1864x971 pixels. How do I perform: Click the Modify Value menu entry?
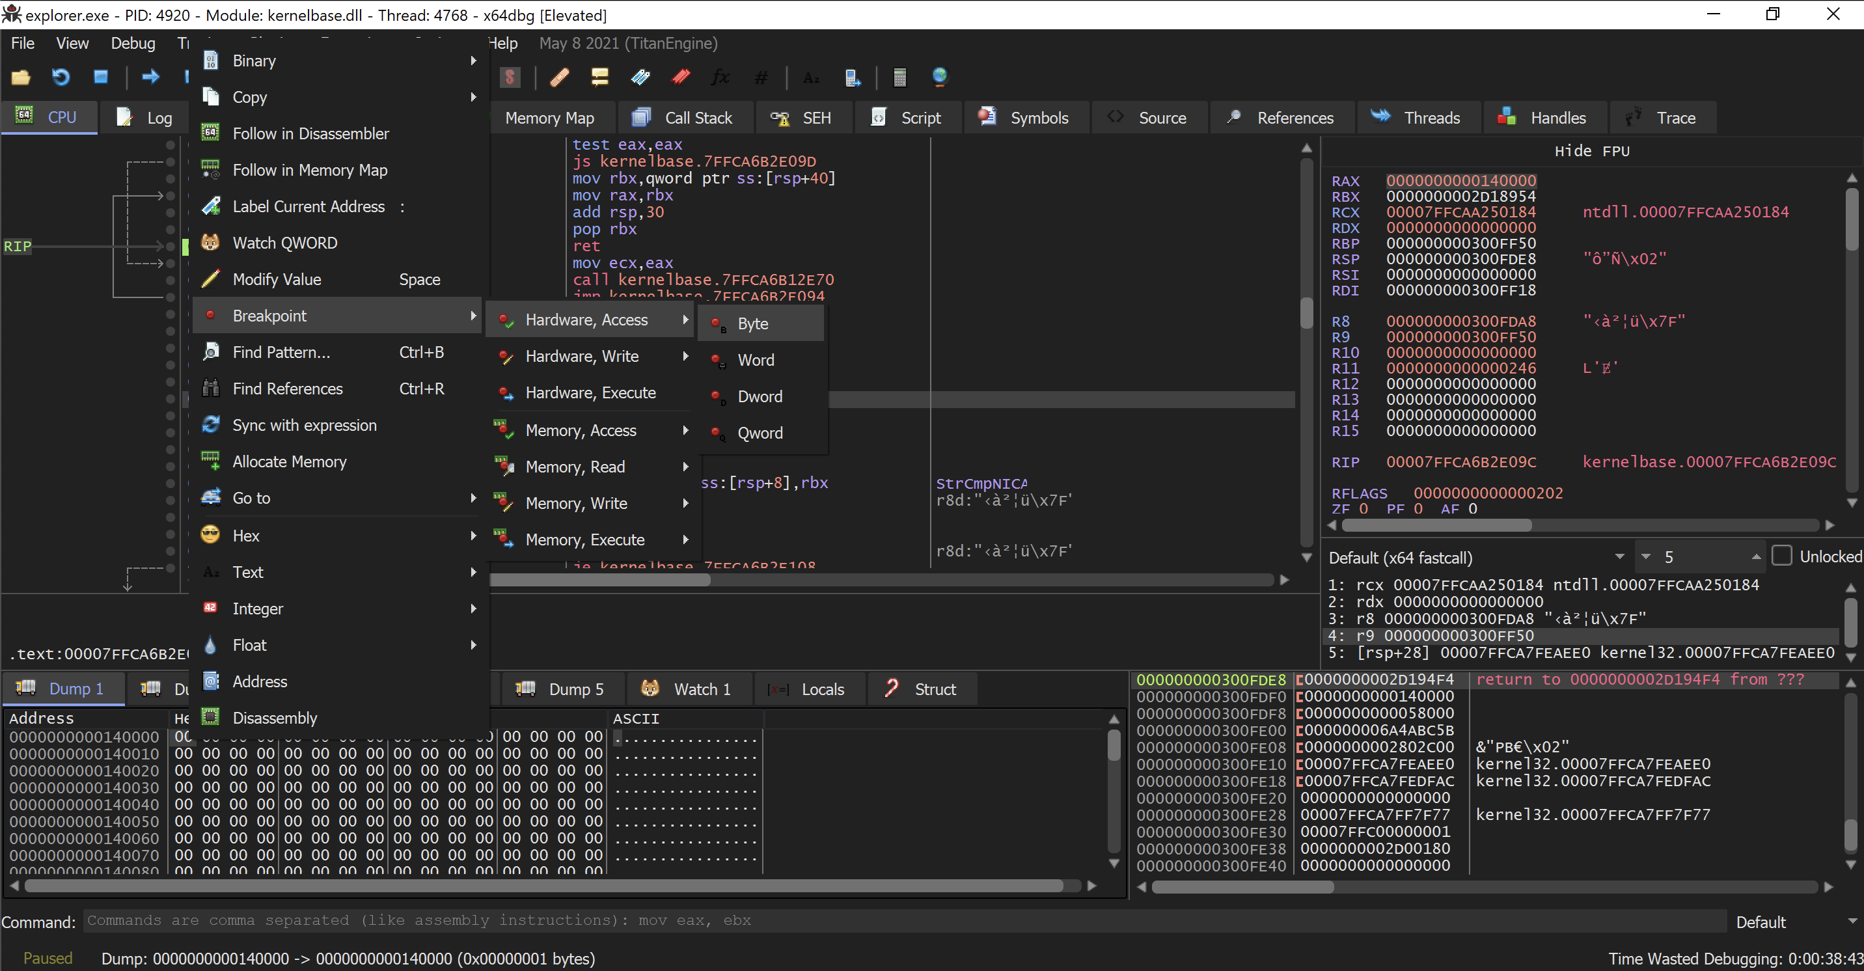pyautogui.click(x=338, y=279)
